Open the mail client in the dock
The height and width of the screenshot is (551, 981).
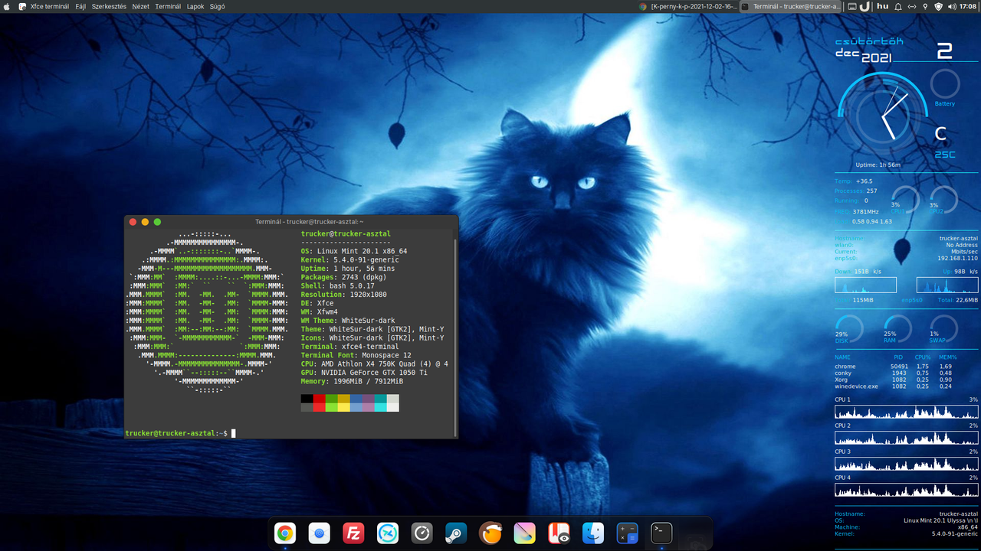point(317,533)
